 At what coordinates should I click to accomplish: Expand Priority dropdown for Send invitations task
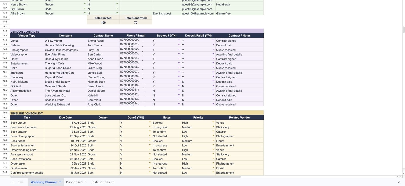[x=213, y=158]
